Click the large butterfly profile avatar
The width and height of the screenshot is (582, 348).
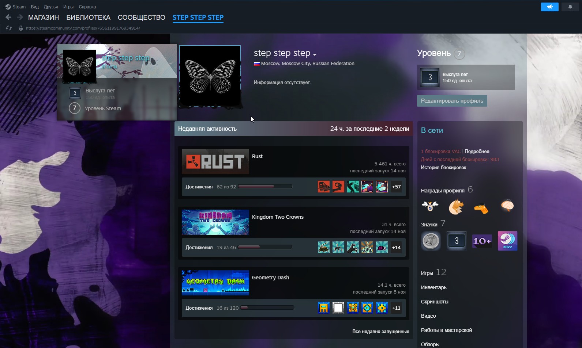tap(210, 76)
